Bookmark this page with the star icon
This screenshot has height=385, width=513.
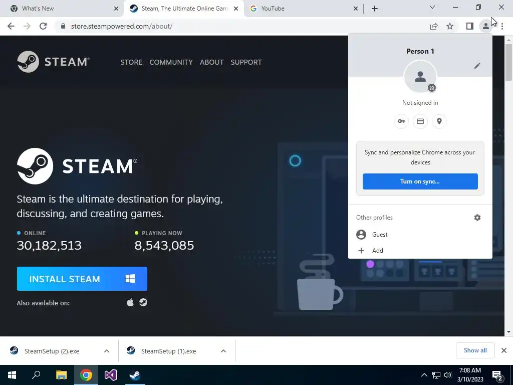point(450,26)
